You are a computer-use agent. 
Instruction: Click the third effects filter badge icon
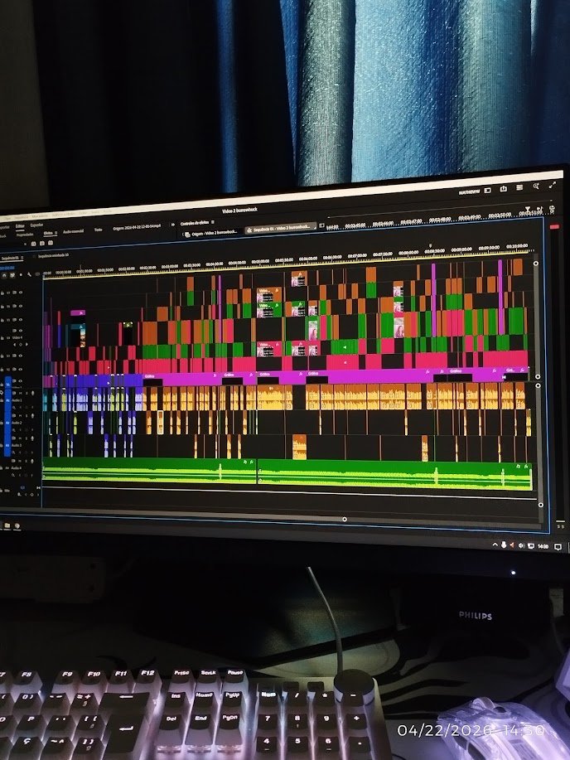tap(51, 242)
